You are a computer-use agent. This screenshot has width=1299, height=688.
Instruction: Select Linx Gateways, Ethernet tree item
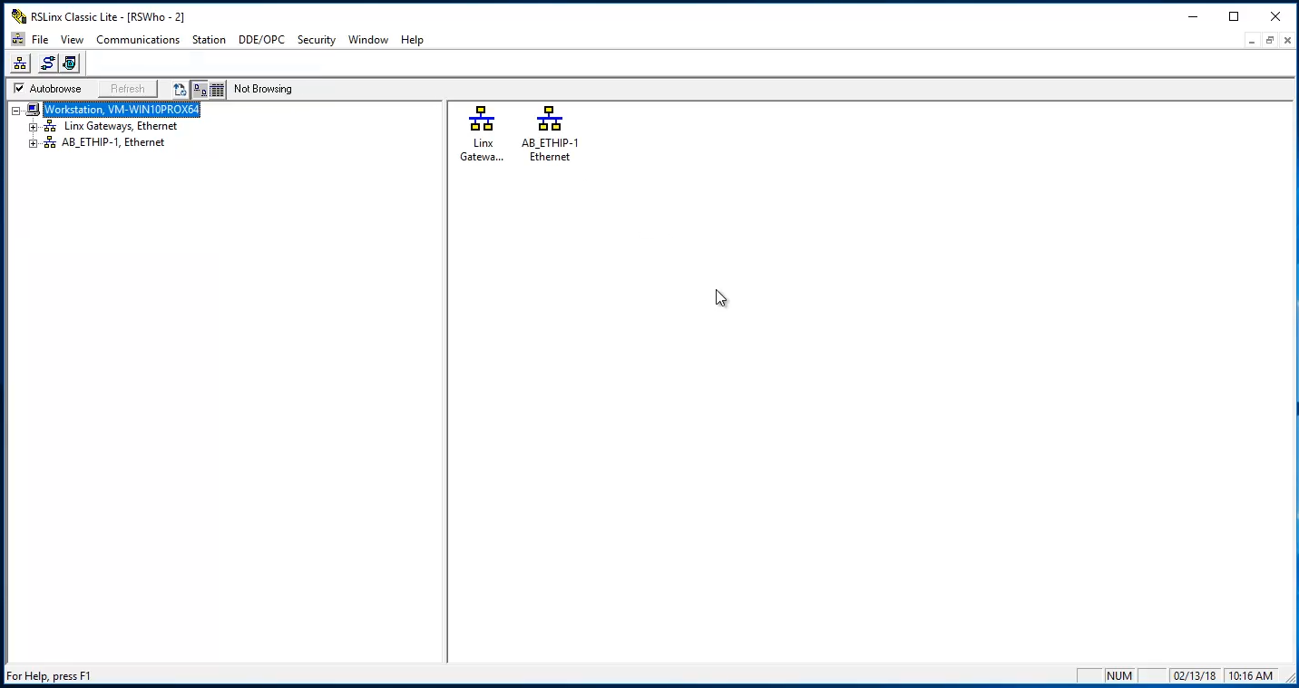point(121,126)
